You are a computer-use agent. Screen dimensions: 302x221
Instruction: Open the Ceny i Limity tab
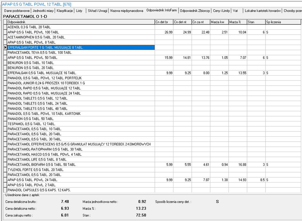[221, 11]
